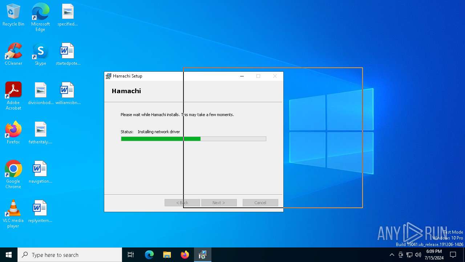Select the startedpote... Word document
This screenshot has height=262, width=465.
pyautogui.click(x=68, y=54)
